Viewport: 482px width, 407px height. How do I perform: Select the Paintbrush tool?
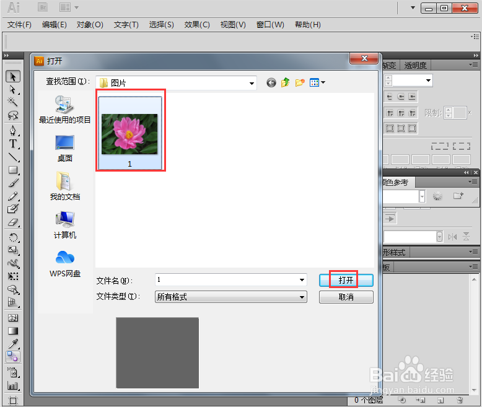13,183
